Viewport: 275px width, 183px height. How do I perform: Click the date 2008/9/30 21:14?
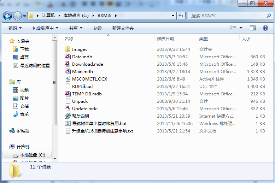click(174, 101)
